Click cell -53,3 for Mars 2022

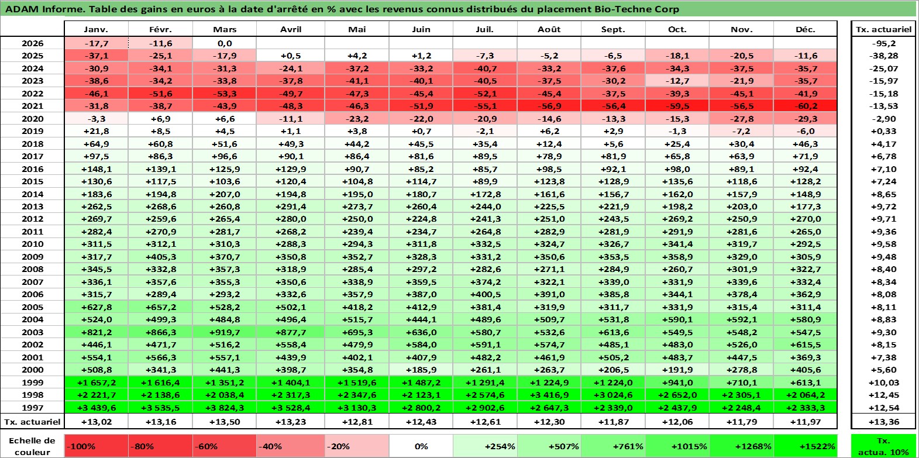tap(225, 94)
